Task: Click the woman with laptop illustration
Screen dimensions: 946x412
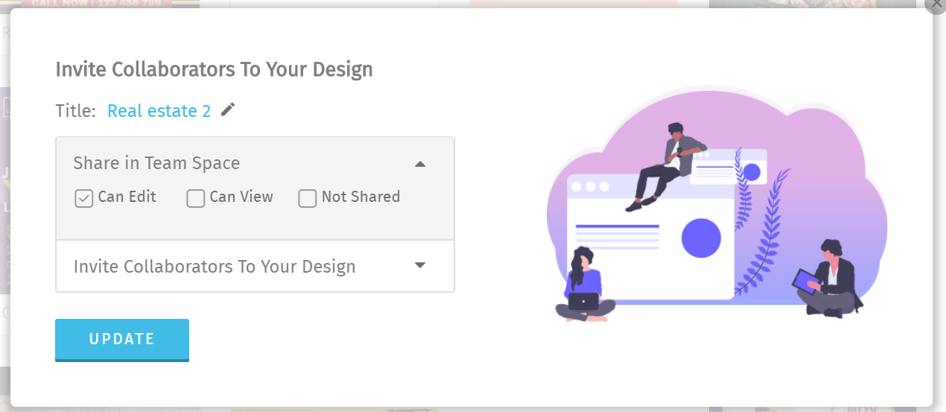Action: 585,285
